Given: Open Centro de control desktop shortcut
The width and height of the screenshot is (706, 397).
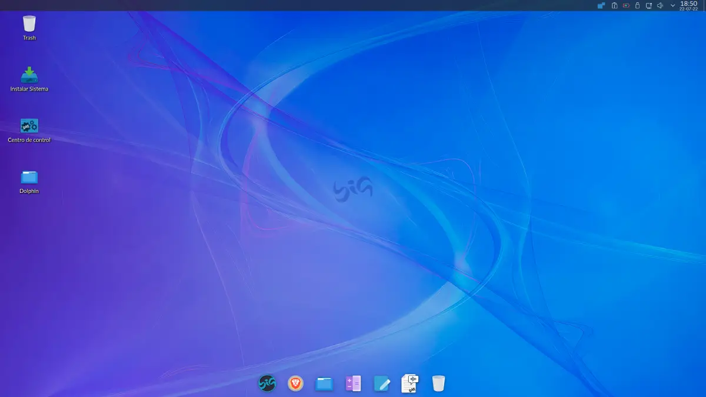Looking at the screenshot, I should (29, 126).
